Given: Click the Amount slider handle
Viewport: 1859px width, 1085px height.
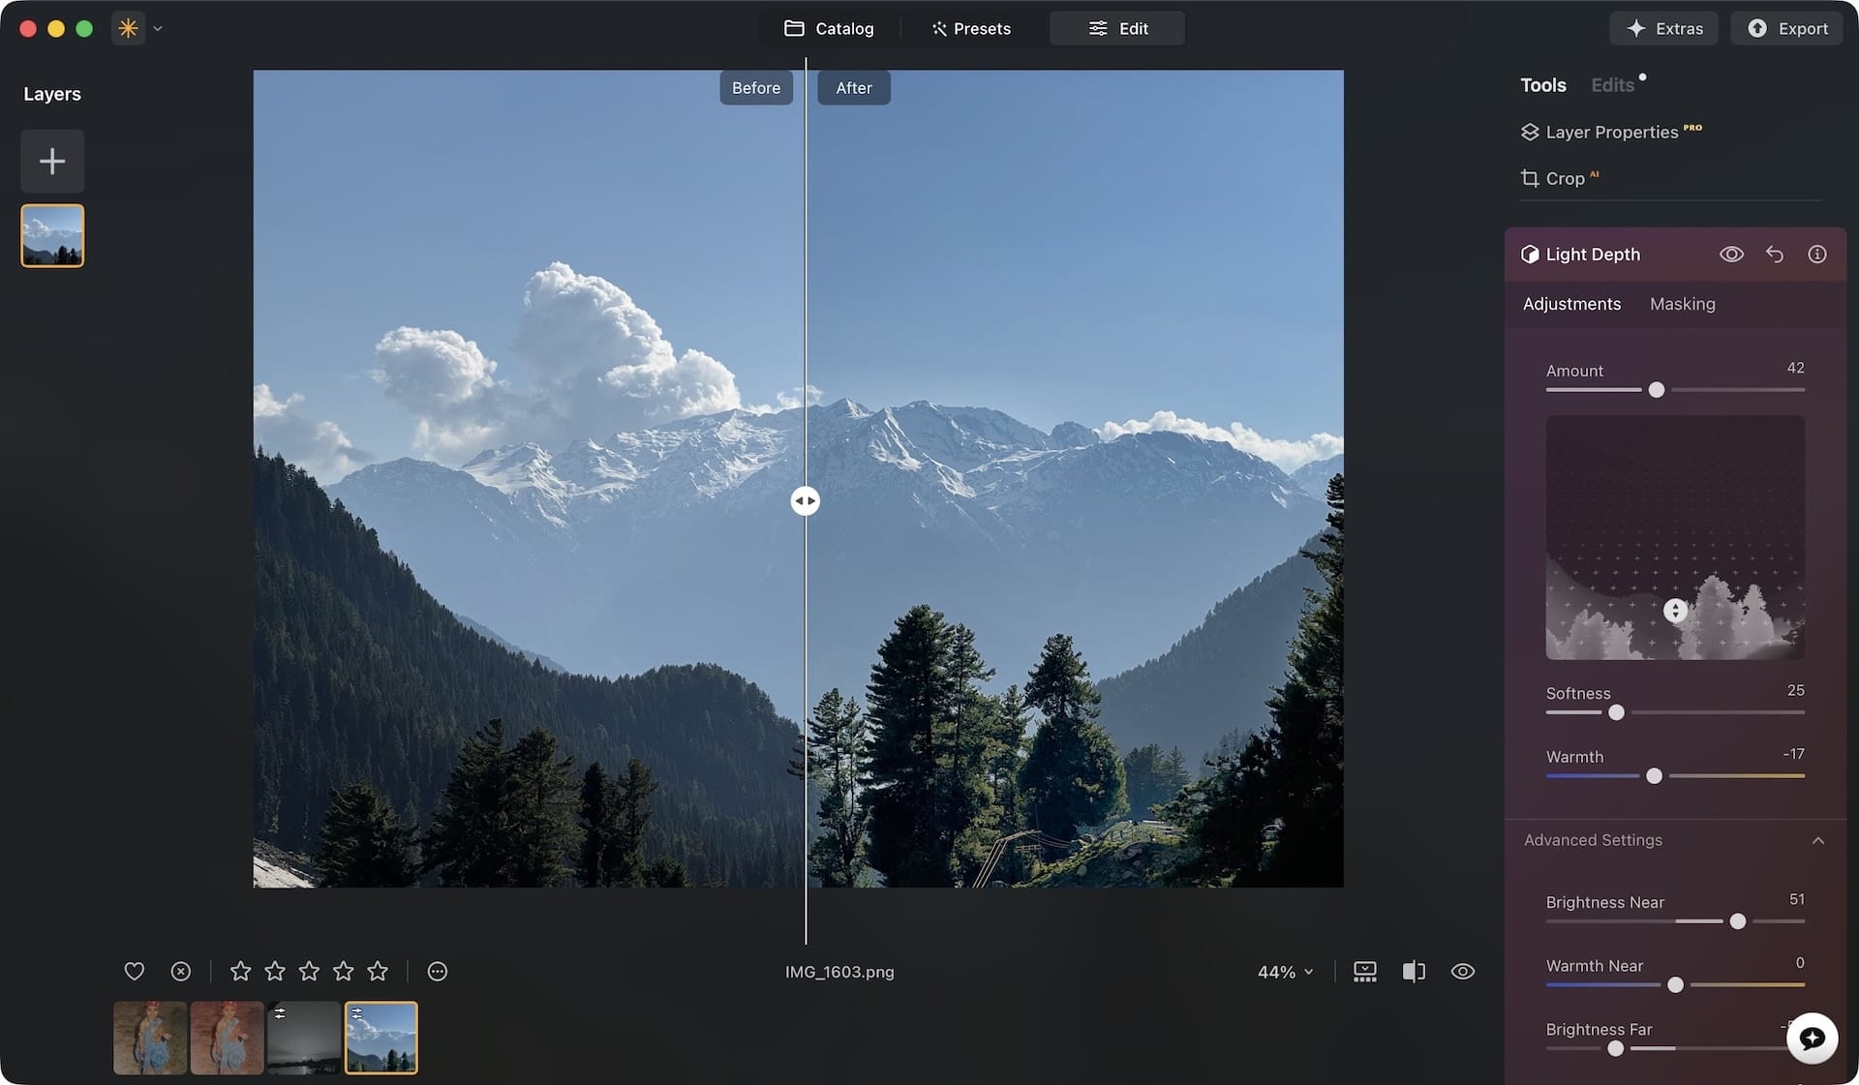Looking at the screenshot, I should click(x=1657, y=390).
